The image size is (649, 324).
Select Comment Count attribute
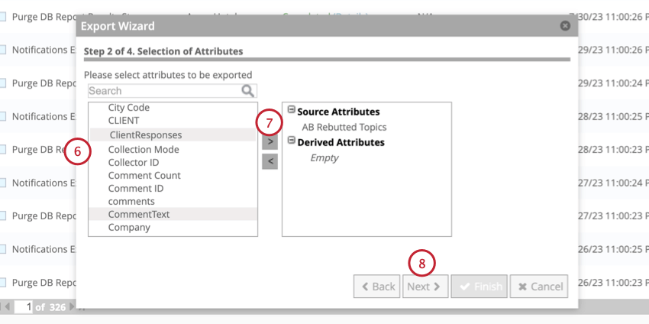coord(144,175)
